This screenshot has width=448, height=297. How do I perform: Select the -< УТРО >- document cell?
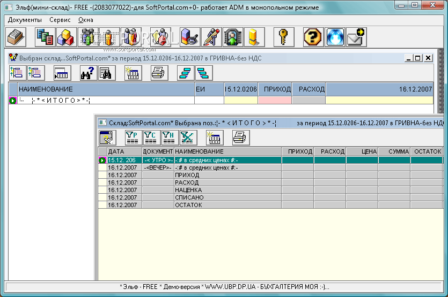point(158,160)
